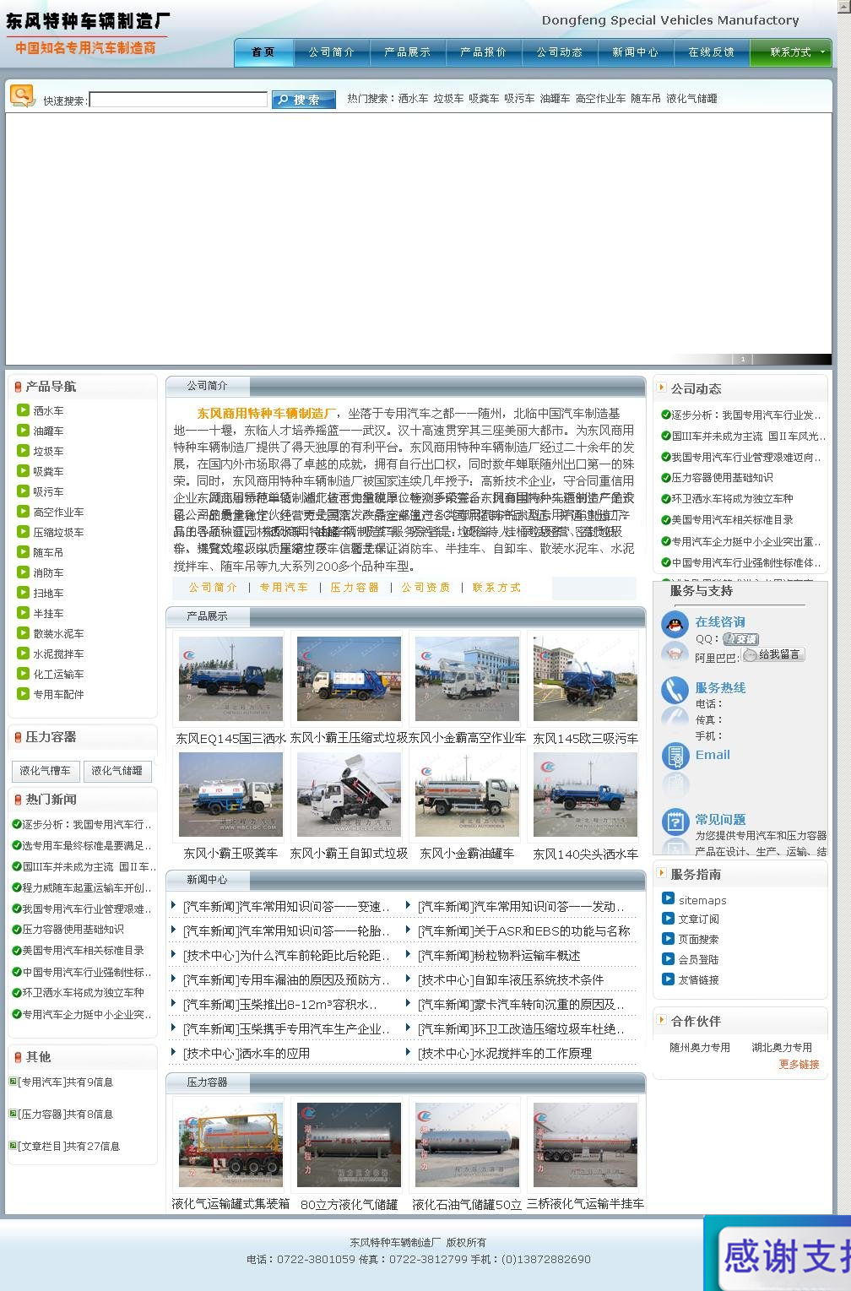Viewport: 851px width, 1291px height.
Task: Open QQ chat via the penguin icon
Action: 675,625
